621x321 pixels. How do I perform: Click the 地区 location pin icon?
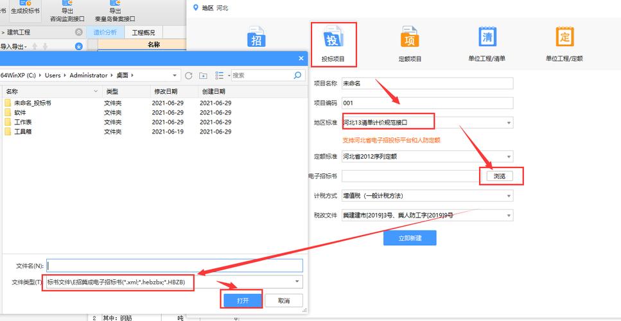[195, 8]
